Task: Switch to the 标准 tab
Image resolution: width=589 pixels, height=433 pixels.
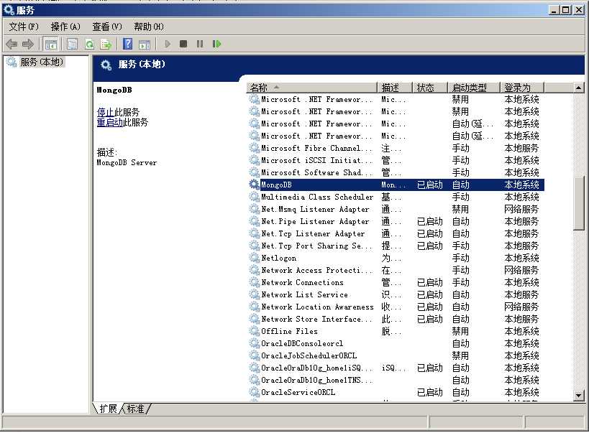Action: pyautogui.click(x=136, y=409)
